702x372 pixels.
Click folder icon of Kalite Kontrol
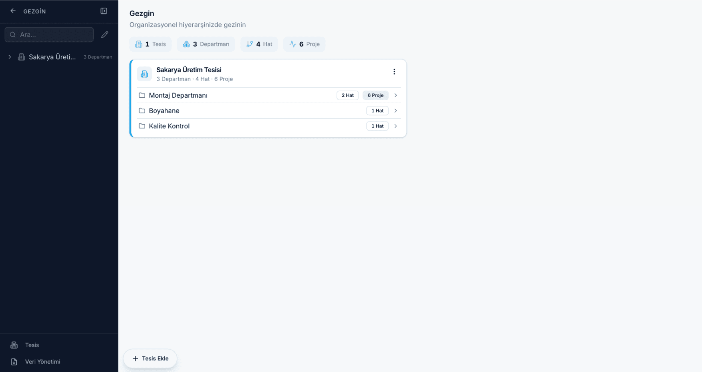pyautogui.click(x=142, y=126)
